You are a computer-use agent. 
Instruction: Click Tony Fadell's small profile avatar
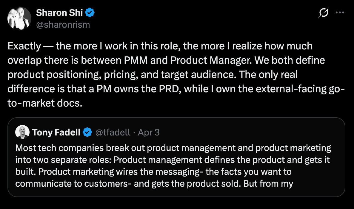pos(22,132)
